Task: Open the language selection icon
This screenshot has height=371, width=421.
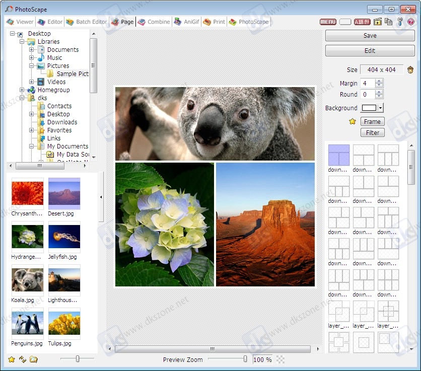Action: pos(362,22)
